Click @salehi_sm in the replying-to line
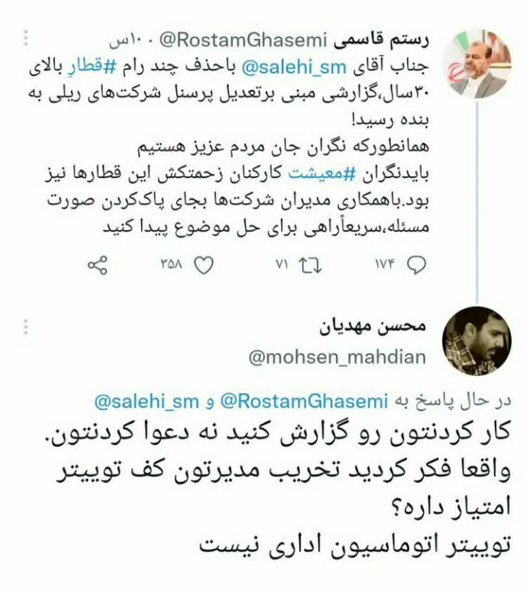 pyautogui.click(x=147, y=401)
